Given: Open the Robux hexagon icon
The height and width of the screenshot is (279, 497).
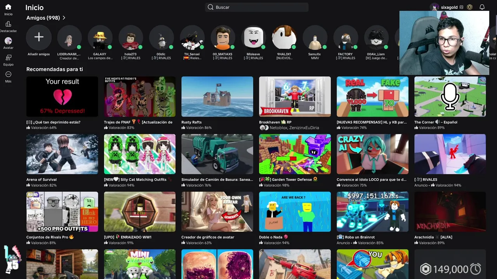Looking at the screenshot, I should tap(470, 7).
